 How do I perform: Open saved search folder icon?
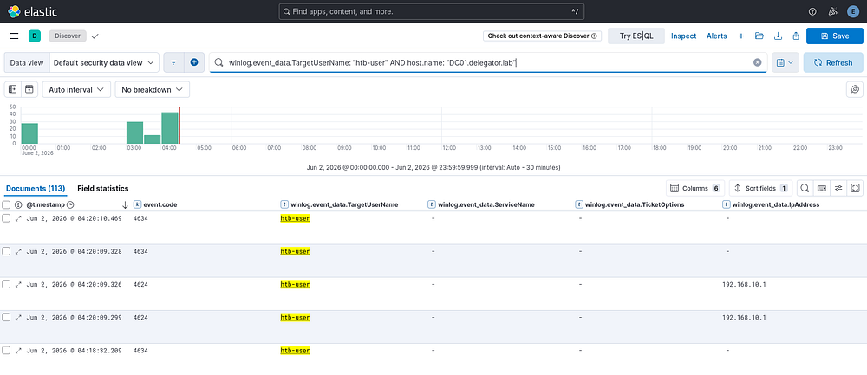tap(759, 36)
